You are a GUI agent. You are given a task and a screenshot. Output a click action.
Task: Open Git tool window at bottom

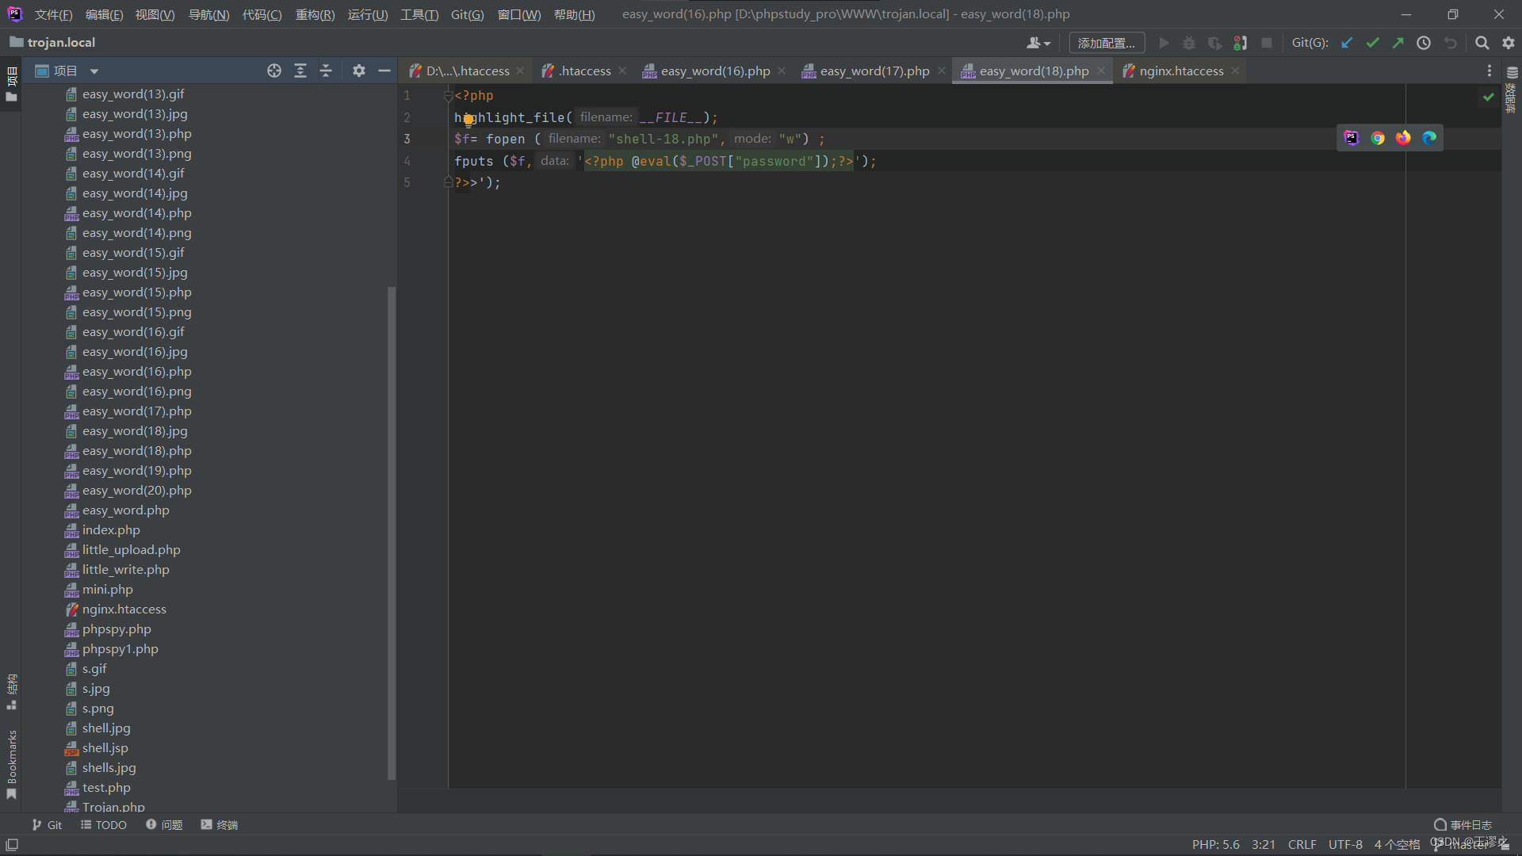pos(47,825)
